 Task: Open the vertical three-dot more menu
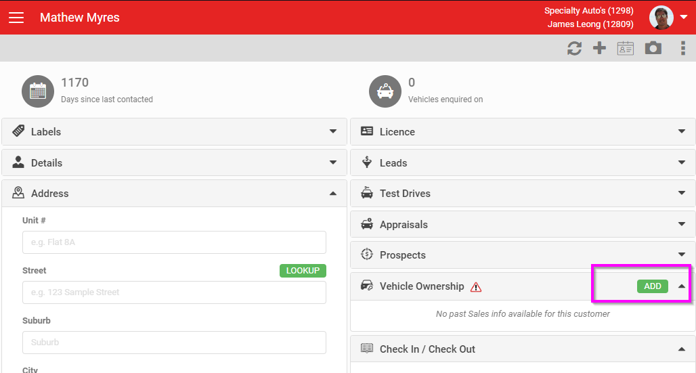(x=682, y=48)
